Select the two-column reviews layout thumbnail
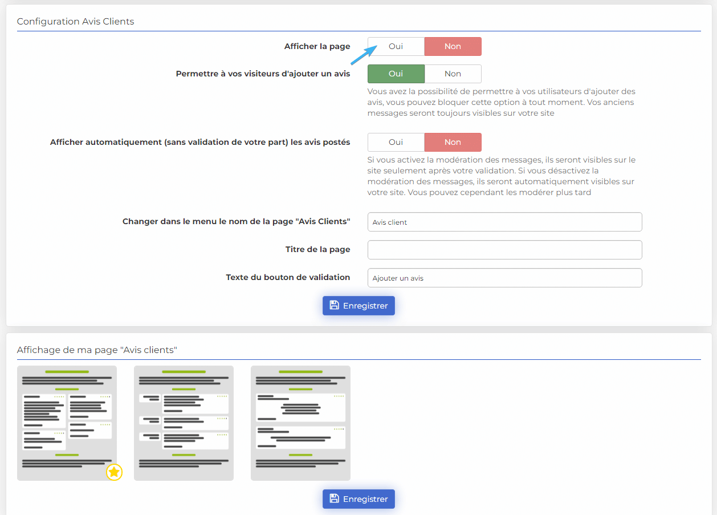The image size is (717, 515). (67, 423)
